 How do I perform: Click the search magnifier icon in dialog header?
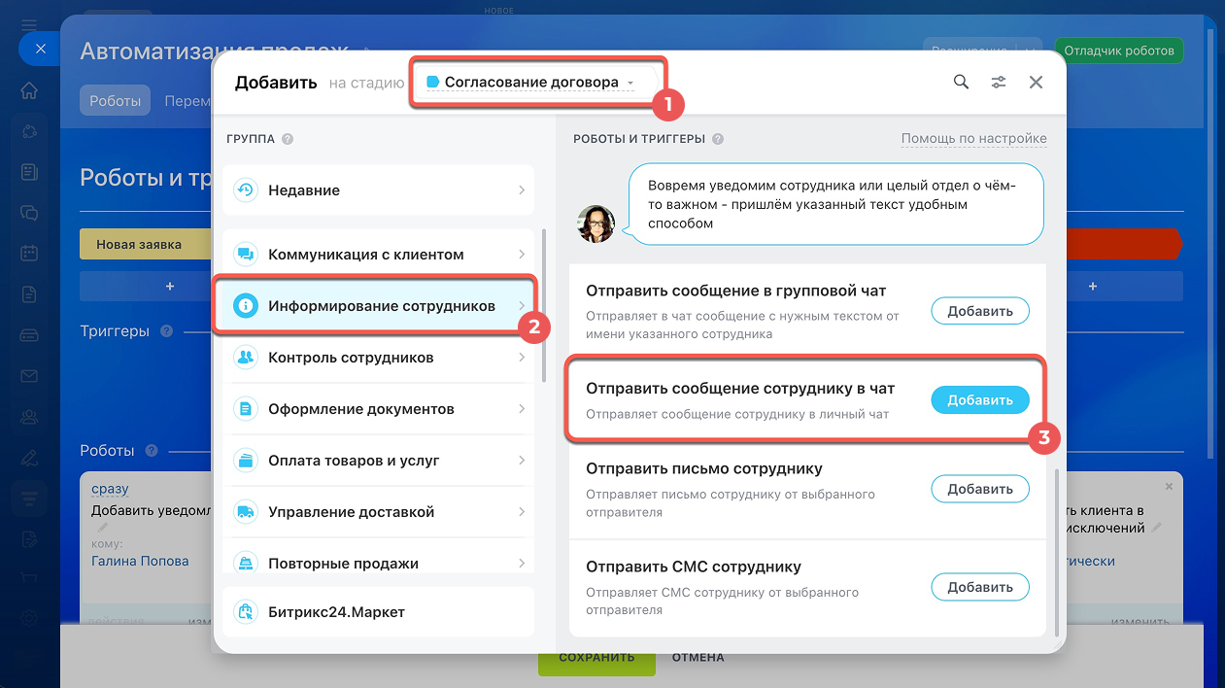click(x=961, y=83)
